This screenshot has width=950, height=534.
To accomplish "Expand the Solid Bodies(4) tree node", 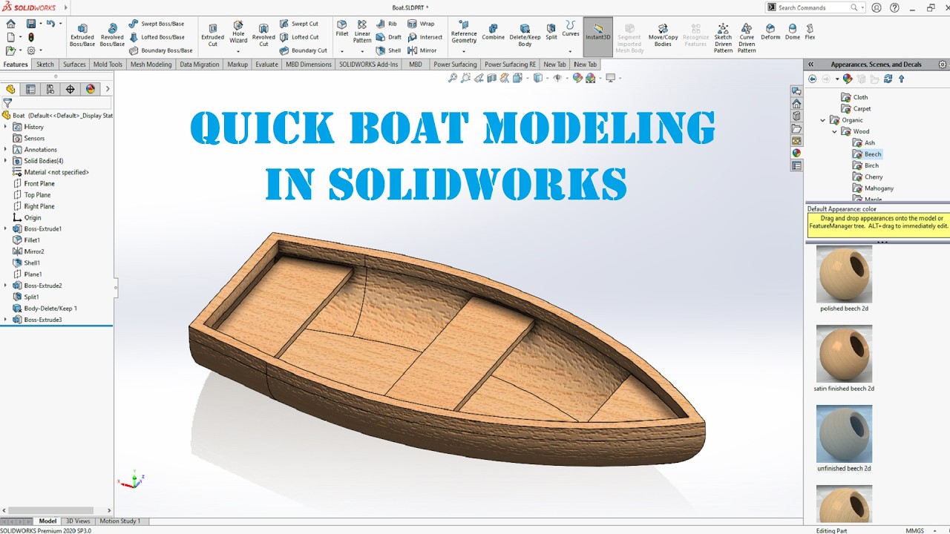I will (x=6, y=161).
